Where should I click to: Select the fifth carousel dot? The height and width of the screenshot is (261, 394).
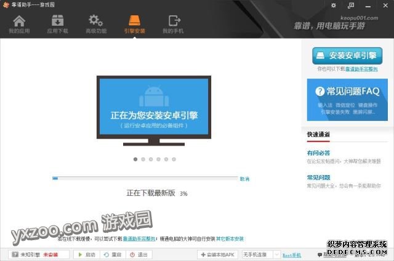point(166,159)
